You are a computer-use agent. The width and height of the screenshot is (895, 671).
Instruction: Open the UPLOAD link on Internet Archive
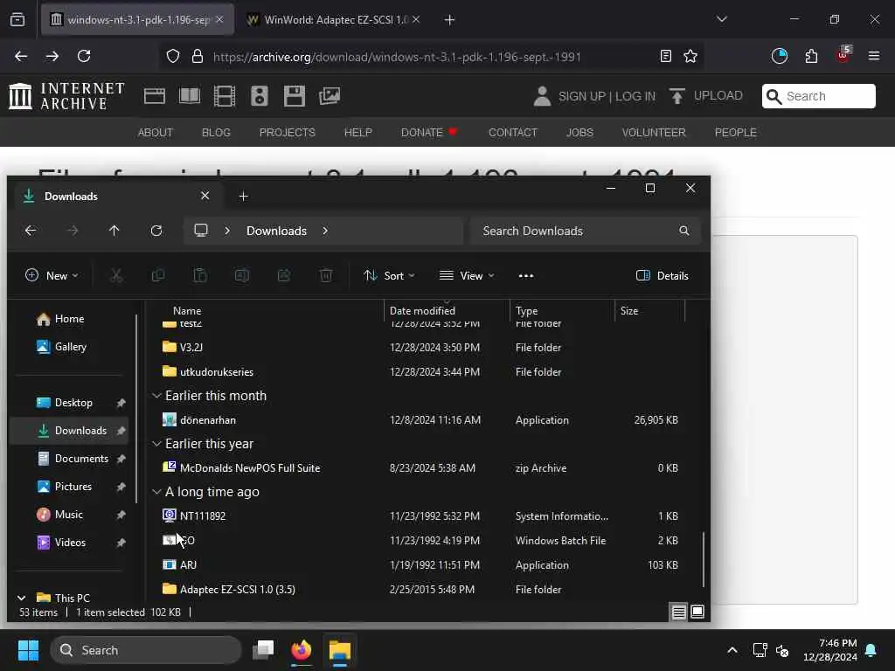coord(706,96)
